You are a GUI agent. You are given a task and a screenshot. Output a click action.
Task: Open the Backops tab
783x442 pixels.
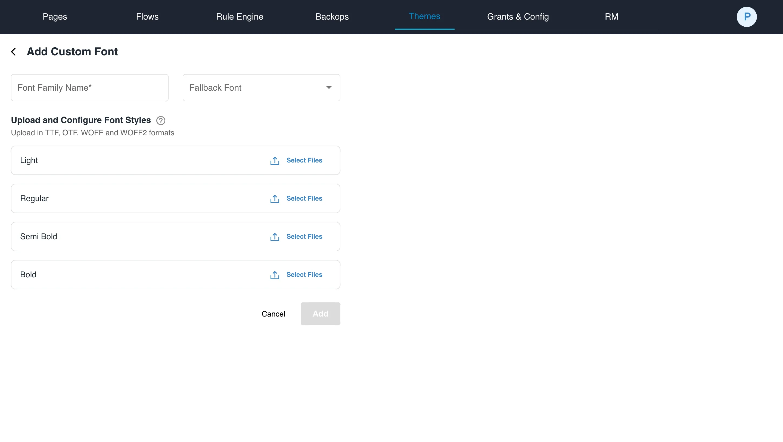click(332, 17)
